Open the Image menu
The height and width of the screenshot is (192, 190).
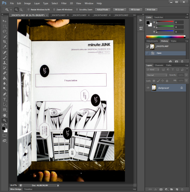[x=27, y=3]
